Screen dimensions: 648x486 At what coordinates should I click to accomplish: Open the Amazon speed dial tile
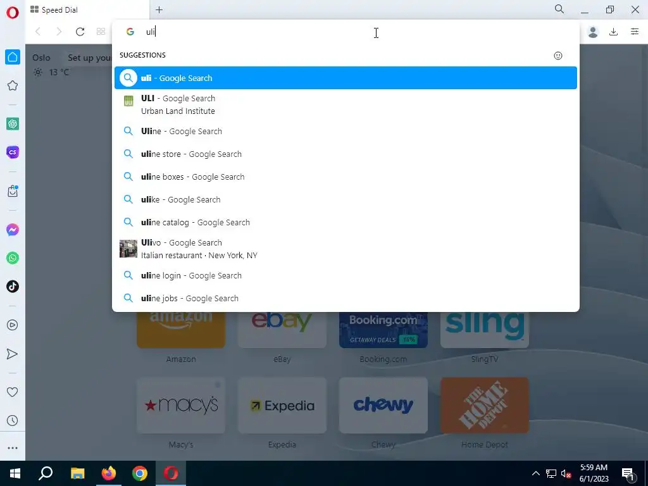(x=181, y=330)
